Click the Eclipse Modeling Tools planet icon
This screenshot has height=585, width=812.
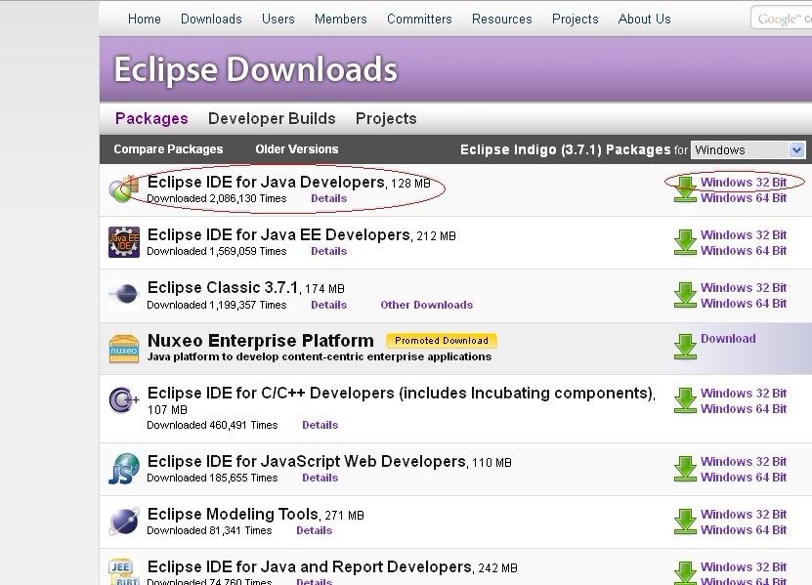click(x=124, y=521)
